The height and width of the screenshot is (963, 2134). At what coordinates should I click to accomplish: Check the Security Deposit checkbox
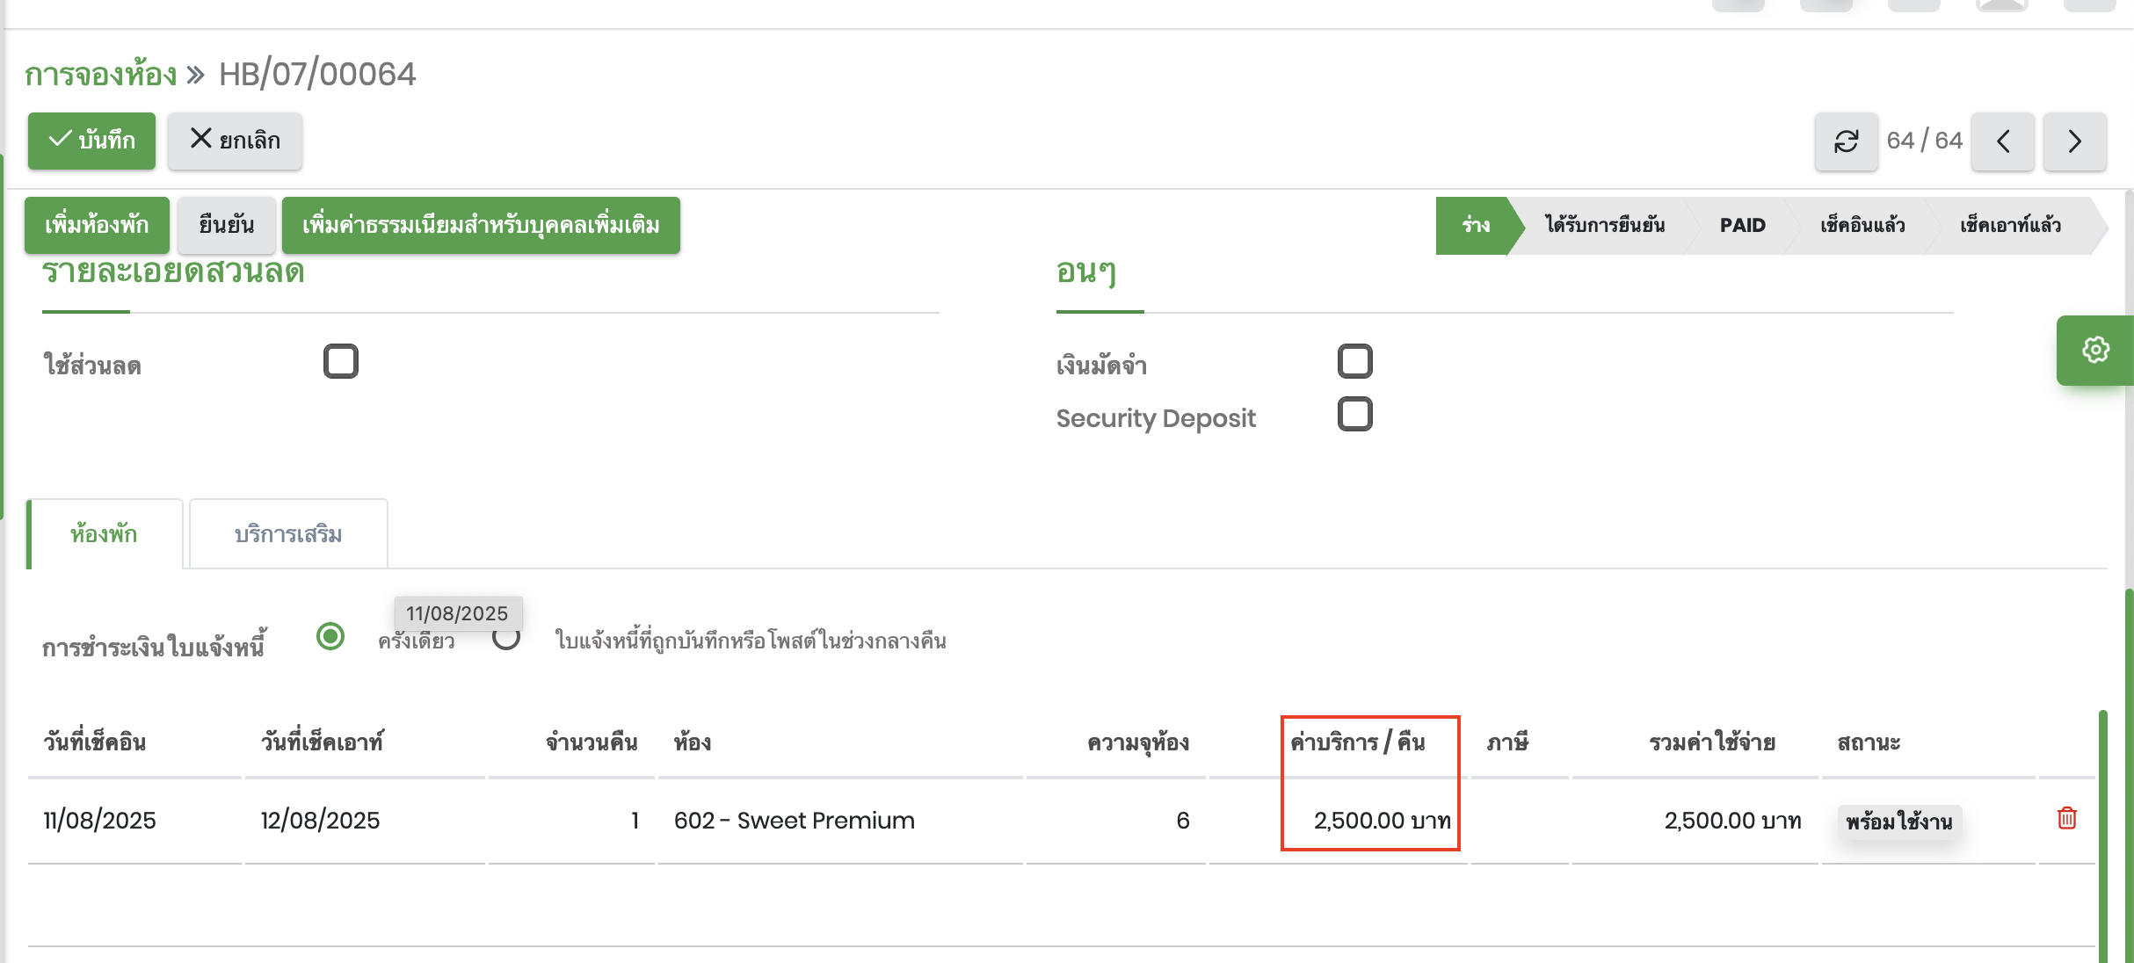click(1354, 414)
